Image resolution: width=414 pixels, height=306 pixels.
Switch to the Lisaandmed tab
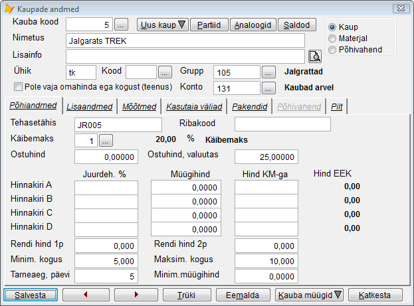tap(90, 107)
